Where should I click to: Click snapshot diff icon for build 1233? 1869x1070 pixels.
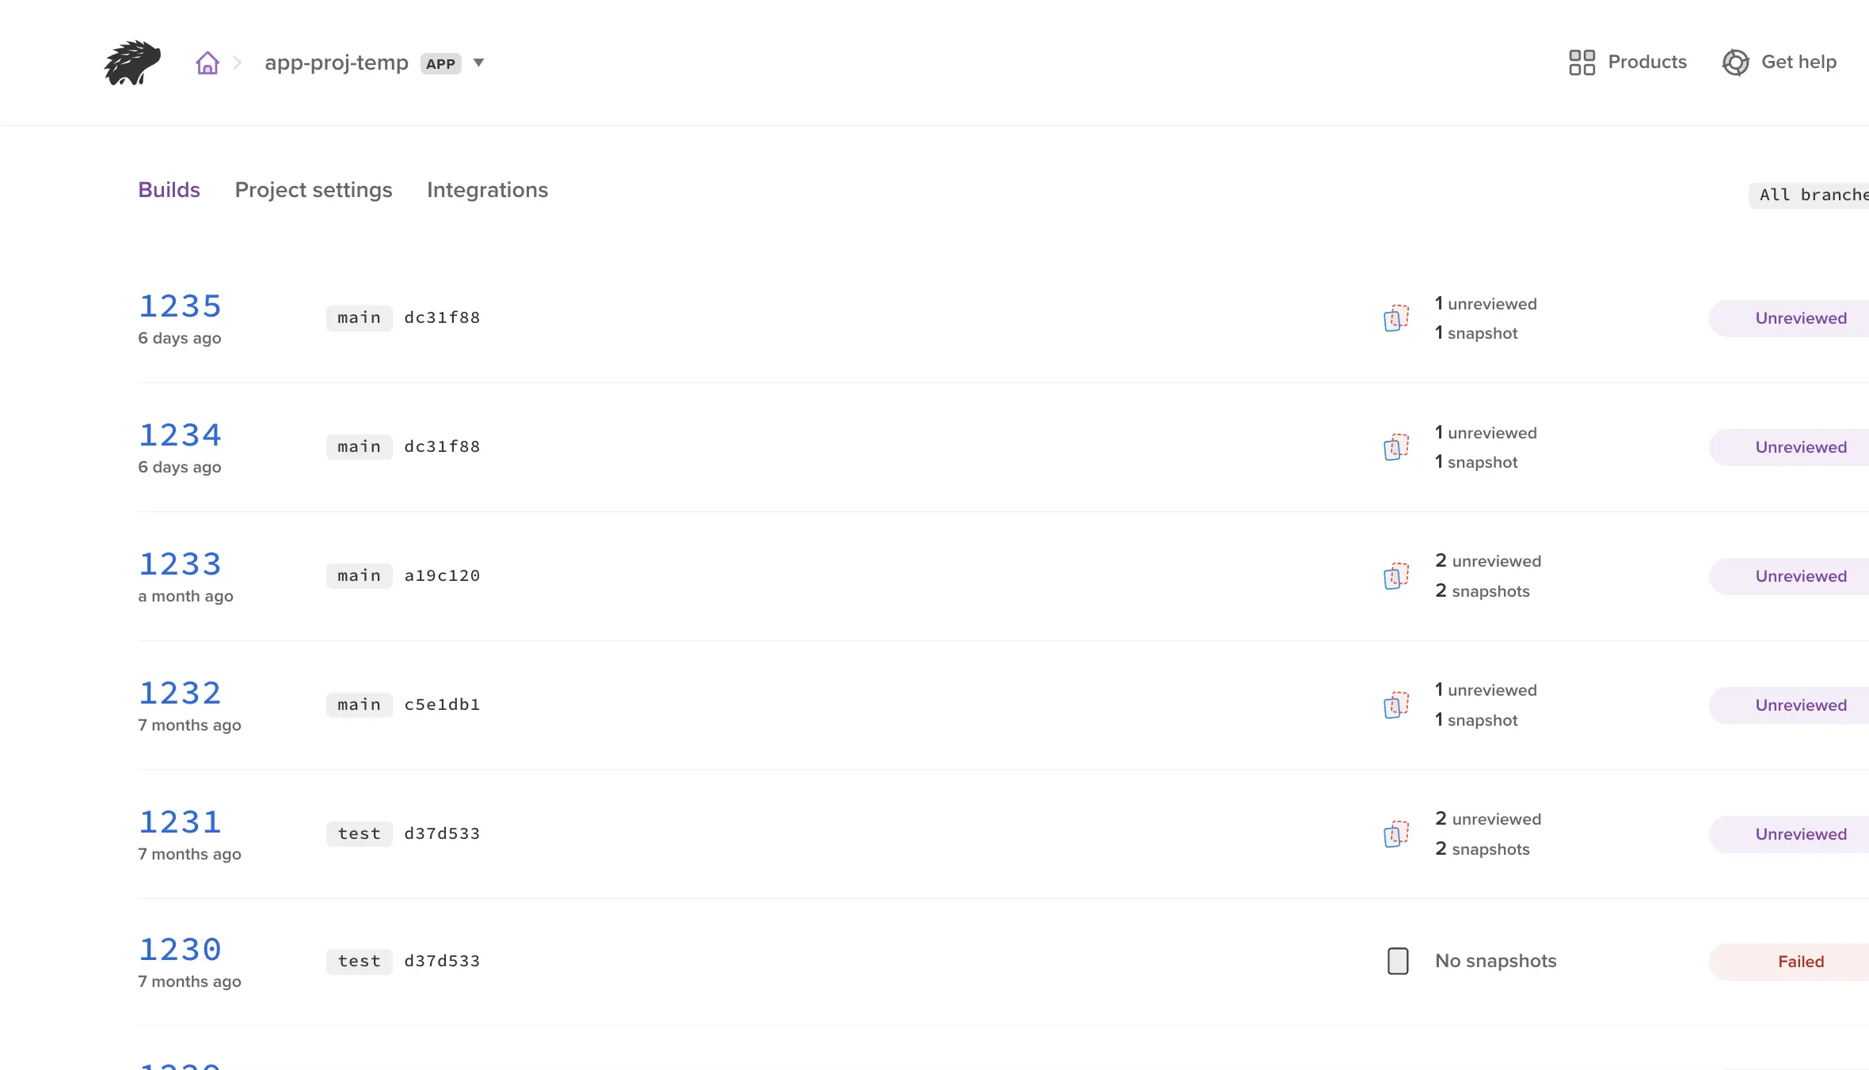click(x=1396, y=576)
